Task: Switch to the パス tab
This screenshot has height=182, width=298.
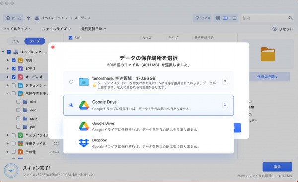Action: 15,41
